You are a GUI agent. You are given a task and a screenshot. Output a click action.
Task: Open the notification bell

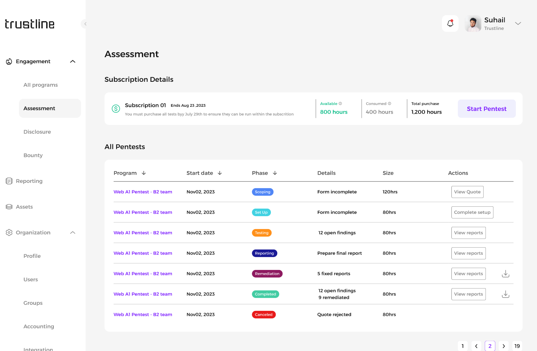450,23
